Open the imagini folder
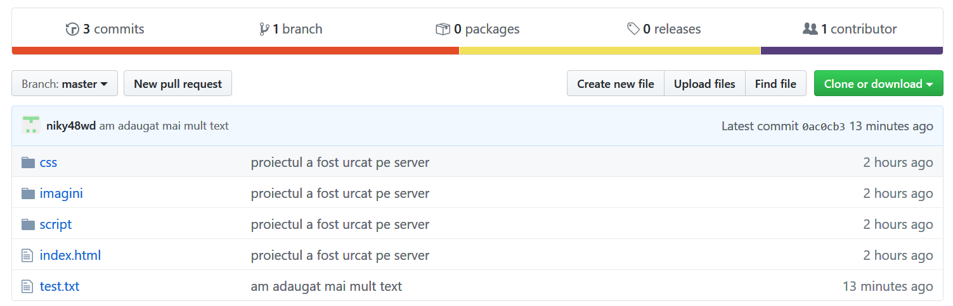Image resolution: width=953 pixels, height=306 pixels. (61, 193)
